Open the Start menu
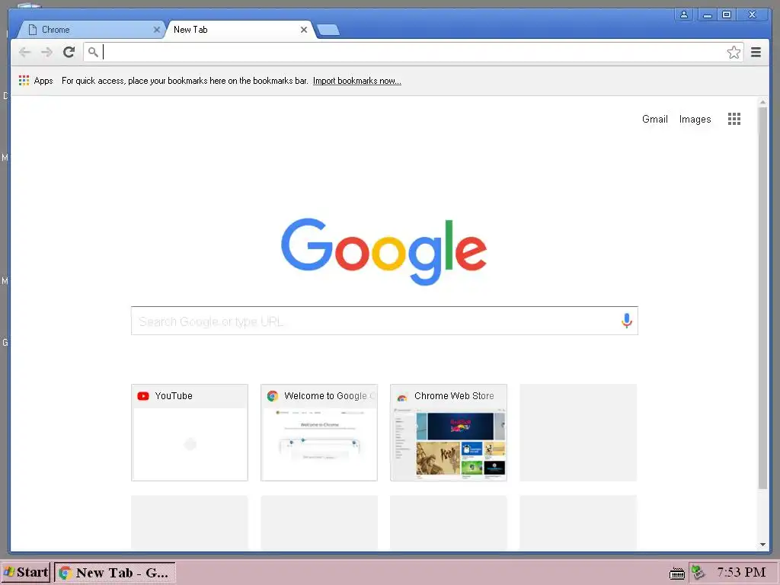Screen dimensions: 780x585 [x=26, y=573]
